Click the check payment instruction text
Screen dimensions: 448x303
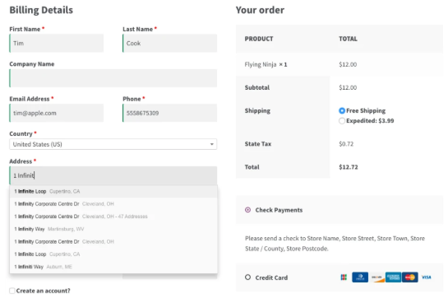335,244
